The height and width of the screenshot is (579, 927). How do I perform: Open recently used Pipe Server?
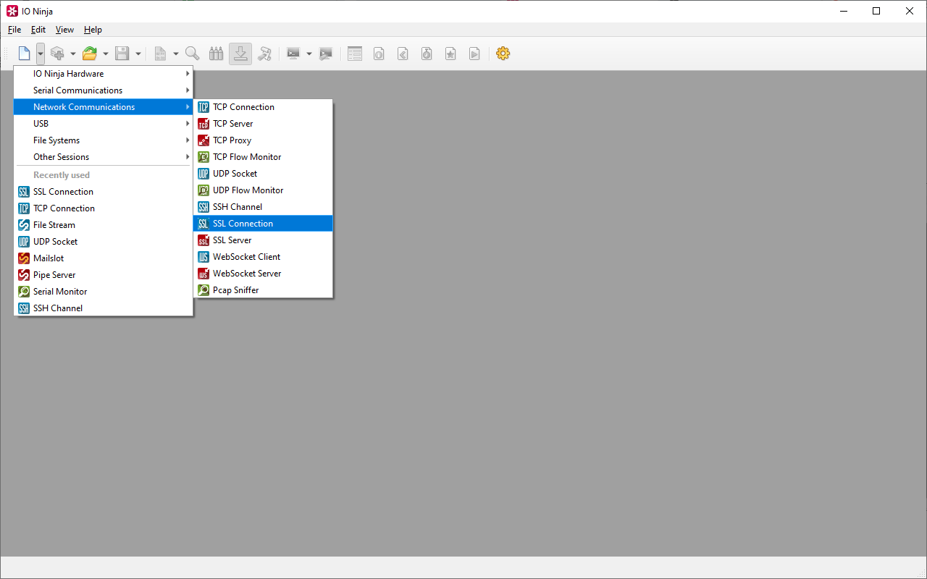point(104,275)
